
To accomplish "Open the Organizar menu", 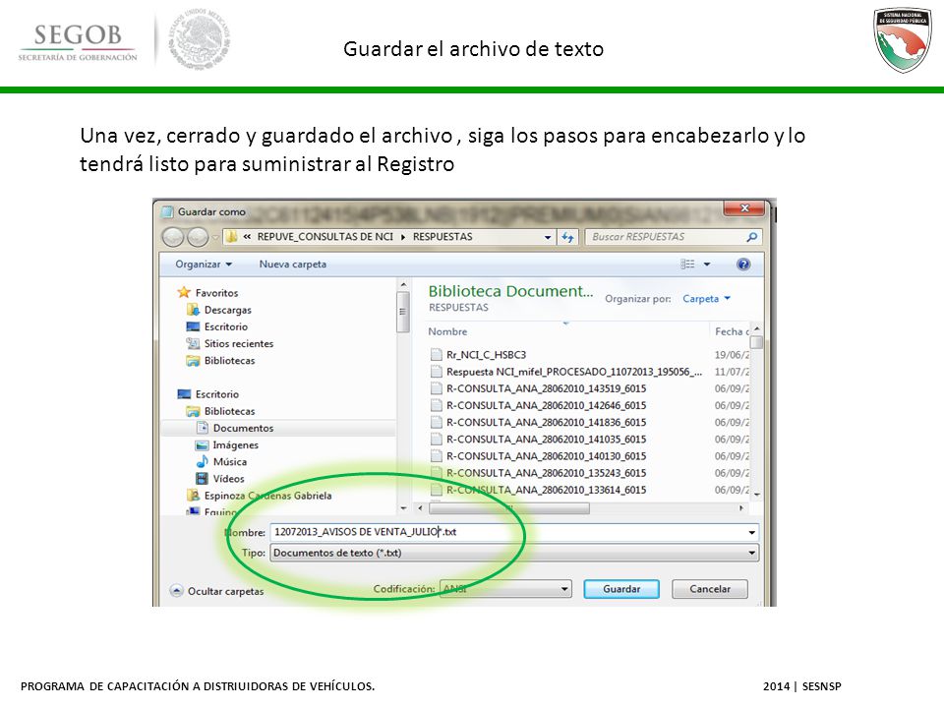I will [x=204, y=265].
